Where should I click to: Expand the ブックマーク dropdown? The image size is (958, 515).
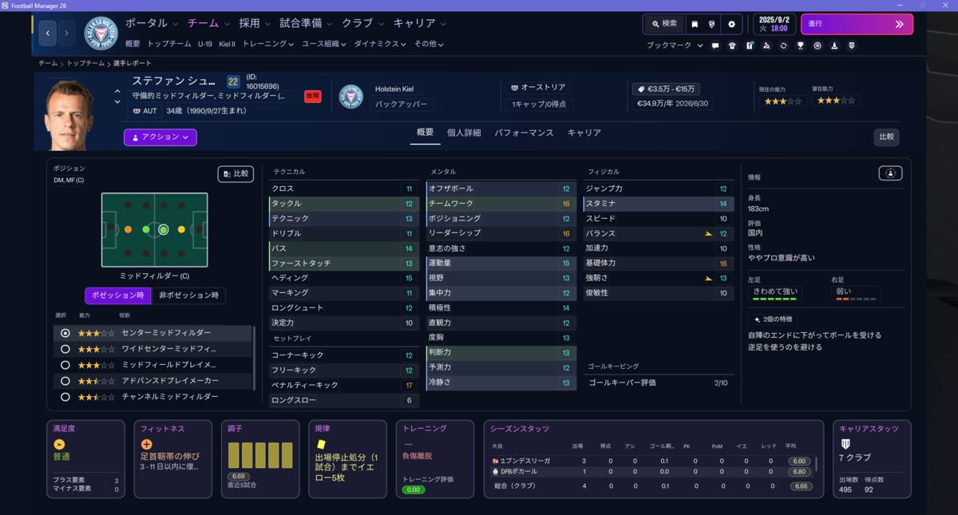tap(675, 46)
